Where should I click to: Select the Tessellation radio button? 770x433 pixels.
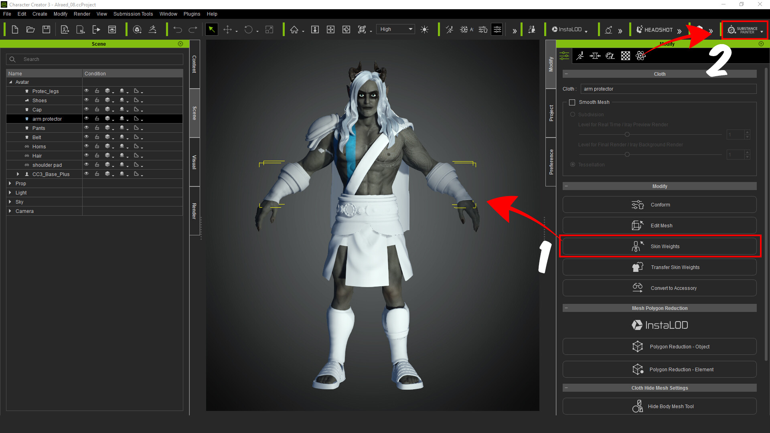pyautogui.click(x=572, y=164)
